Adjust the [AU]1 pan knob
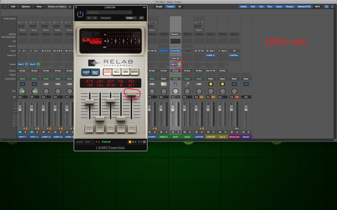The height and width of the screenshot is (210, 337). click(x=176, y=91)
